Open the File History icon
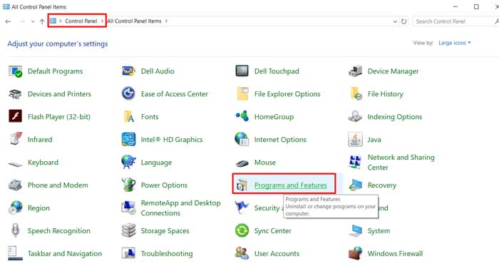499x266 pixels. (356, 94)
